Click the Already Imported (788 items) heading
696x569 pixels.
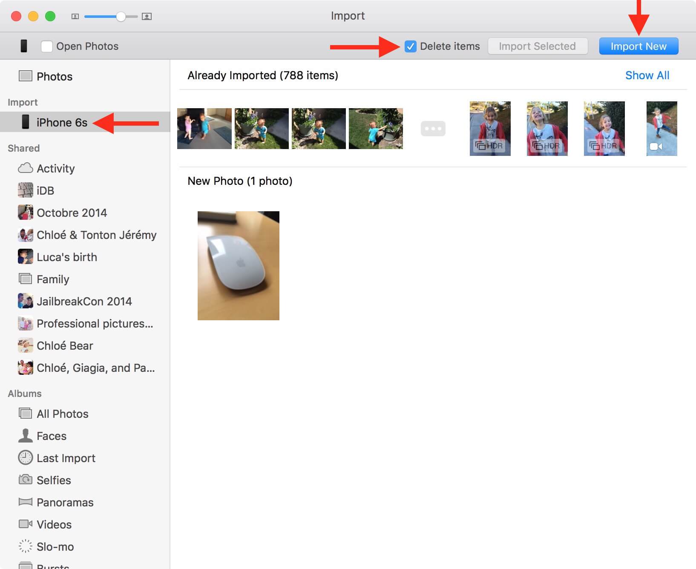(x=263, y=75)
